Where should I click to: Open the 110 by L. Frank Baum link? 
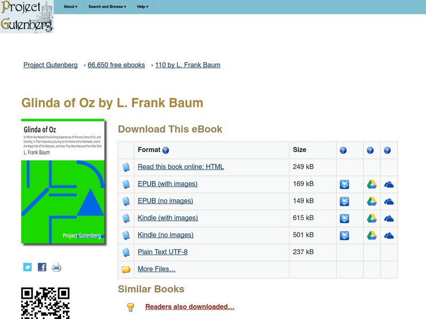coord(188,65)
